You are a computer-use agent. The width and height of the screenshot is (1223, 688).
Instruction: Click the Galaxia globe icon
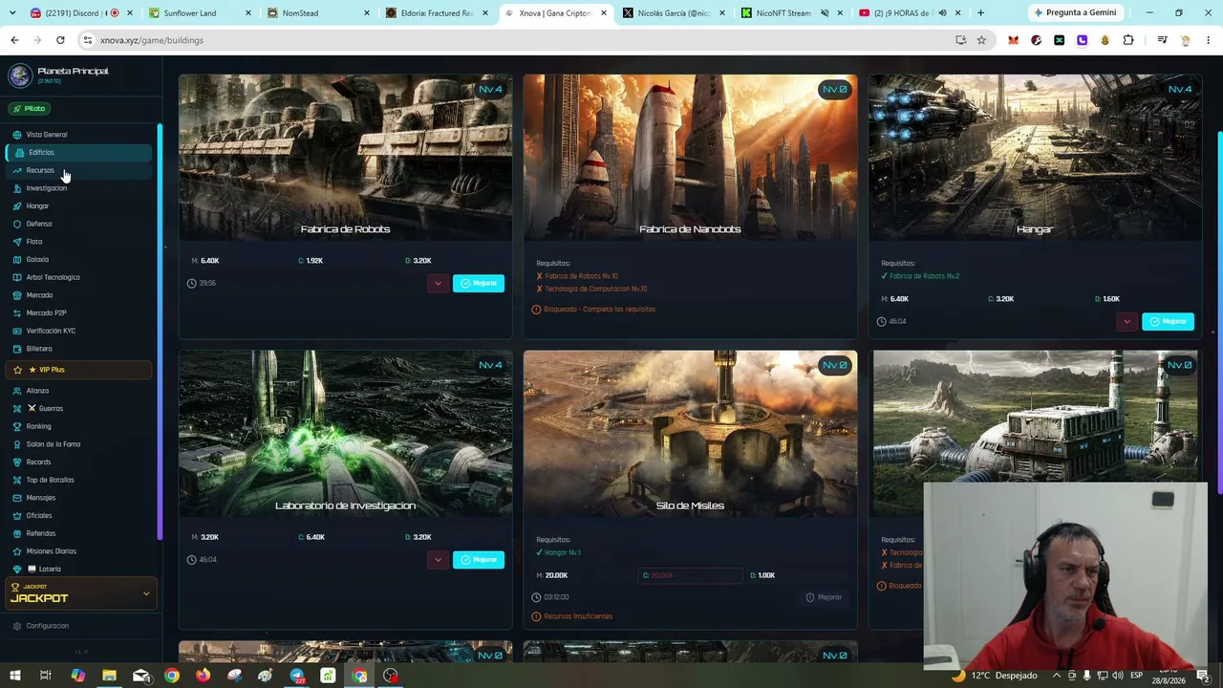coord(17,260)
